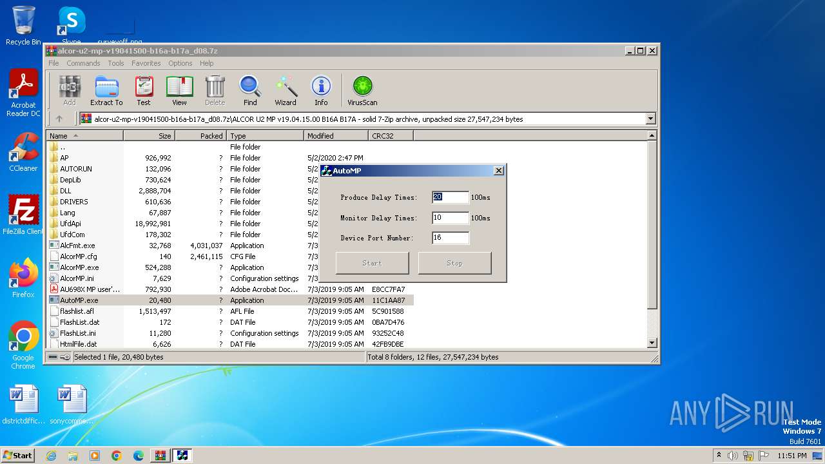
Task: Select the UfdApi folder row
Action: 231,224
